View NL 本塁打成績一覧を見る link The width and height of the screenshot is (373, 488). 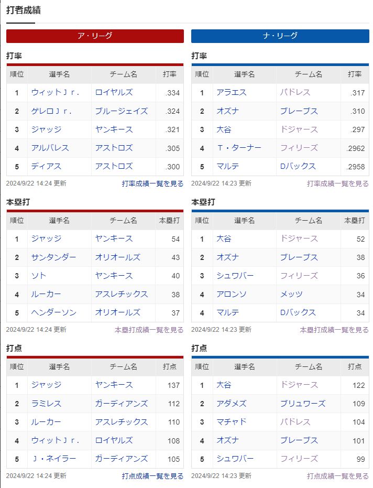coord(334,330)
